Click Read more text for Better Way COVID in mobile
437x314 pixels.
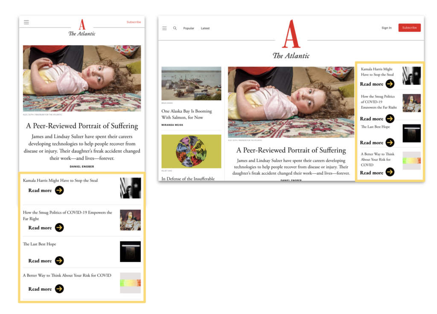pos(40,289)
